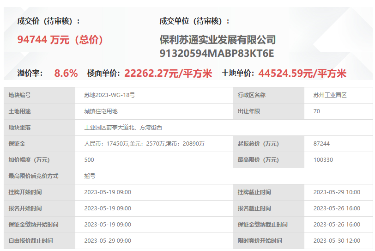Click the 报名截止时间 label cell
The width and height of the screenshot is (375, 251).
pyautogui.click(x=269, y=208)
